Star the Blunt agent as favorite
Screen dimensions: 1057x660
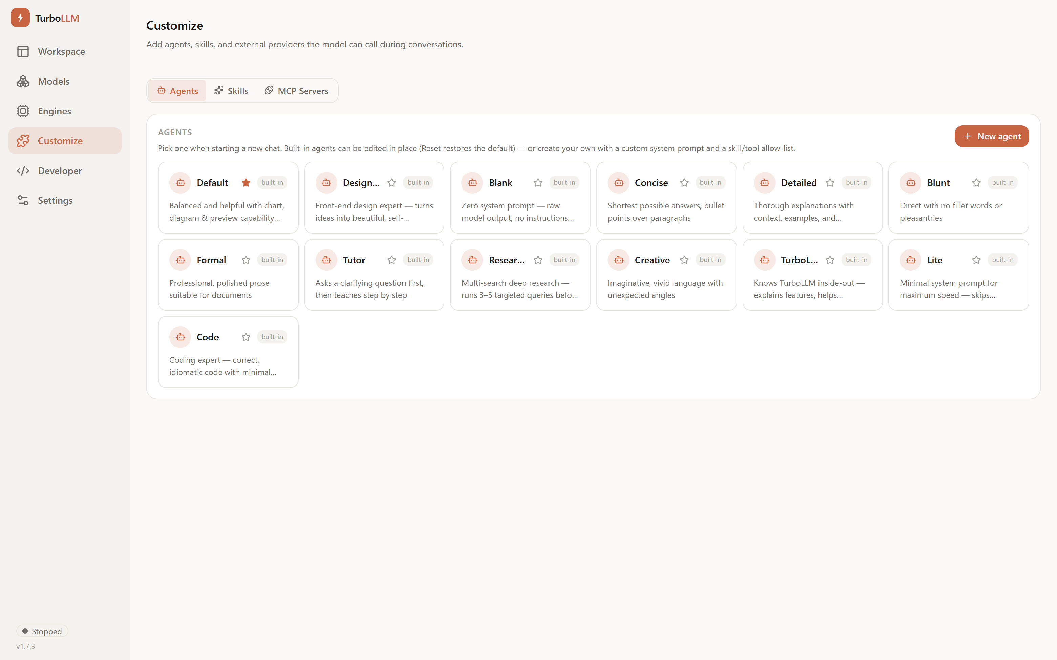pos(977,183)
